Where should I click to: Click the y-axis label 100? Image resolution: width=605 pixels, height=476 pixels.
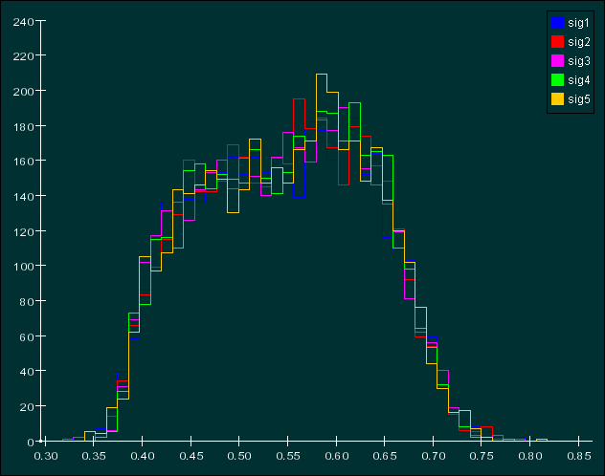click(23, 267)
